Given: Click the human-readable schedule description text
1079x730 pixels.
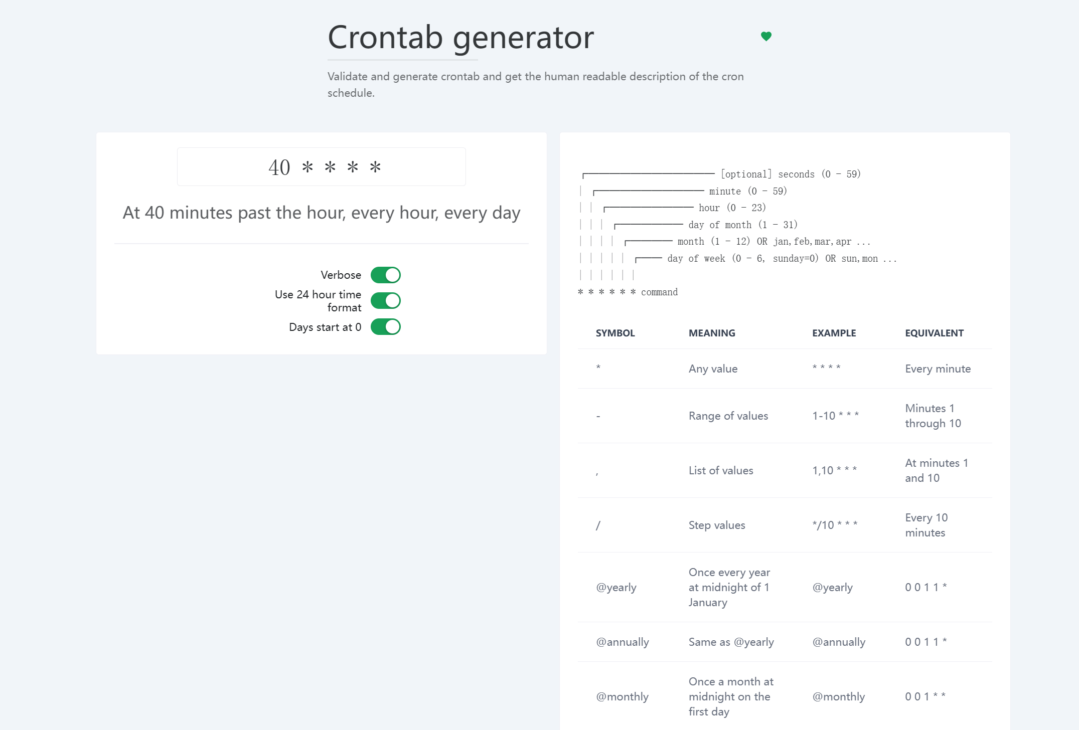Looking at the screenshot, I should coord(322,213).
